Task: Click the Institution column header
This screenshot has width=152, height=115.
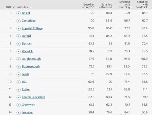Action: tap(23, 7)
